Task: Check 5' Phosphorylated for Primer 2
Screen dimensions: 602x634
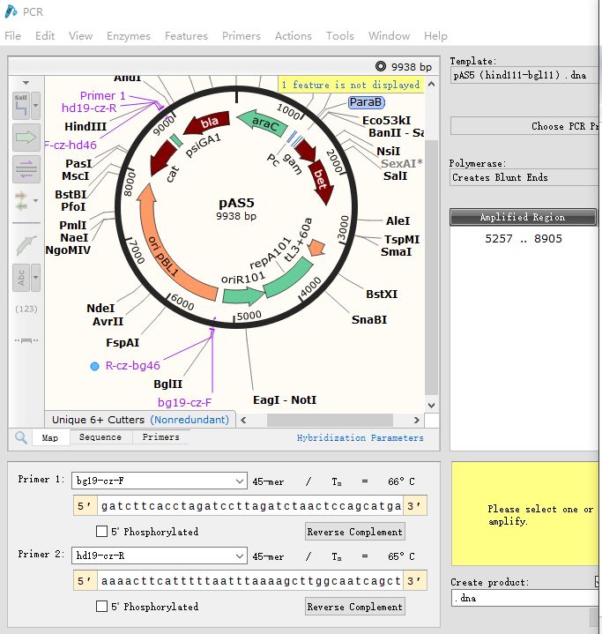Action: (102, 606)
